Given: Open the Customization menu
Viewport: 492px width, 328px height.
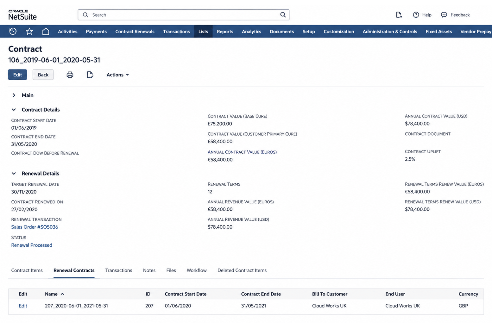Looking at the screenshot, I should pos(339,32).
